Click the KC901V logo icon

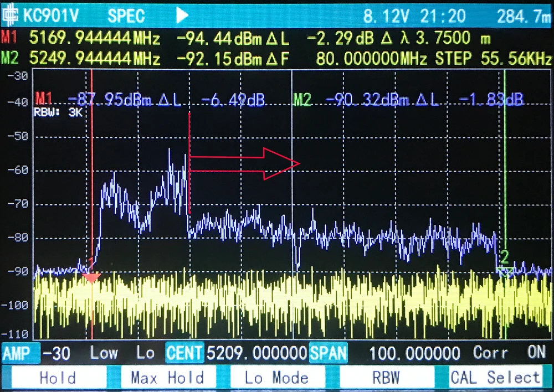click(11, 15)
